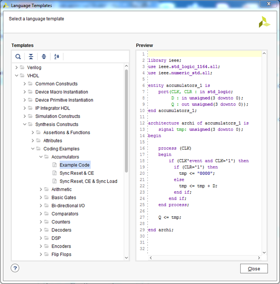Click line 1 in the preview code

click(204, 54)
